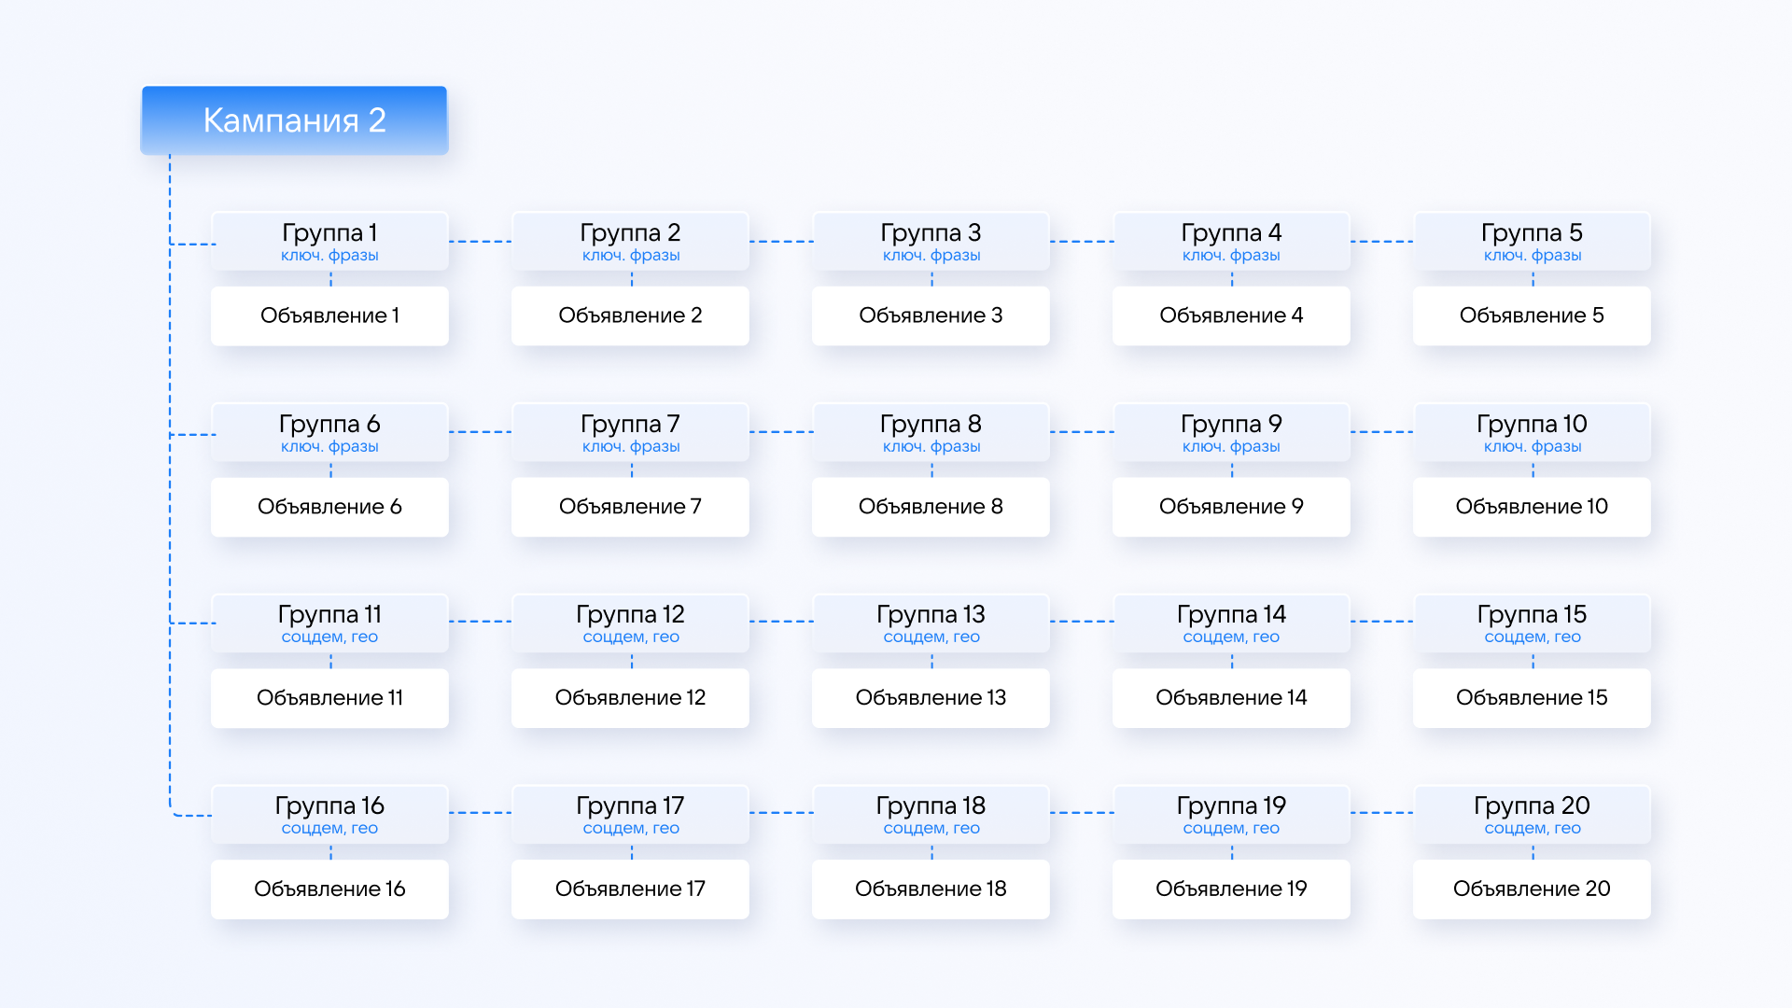Click the Объявление 11 card
The image size is (1792, 1008).
coord(329,698)
